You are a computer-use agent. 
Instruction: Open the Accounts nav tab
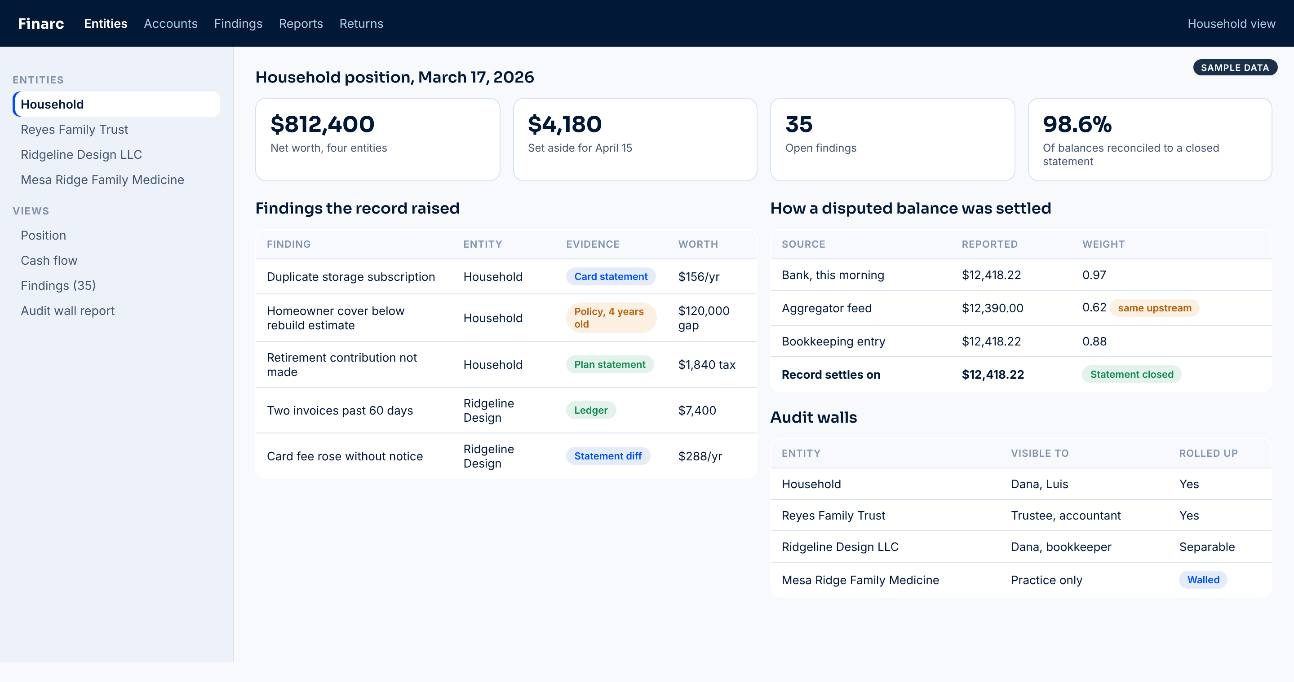[171, 24]
